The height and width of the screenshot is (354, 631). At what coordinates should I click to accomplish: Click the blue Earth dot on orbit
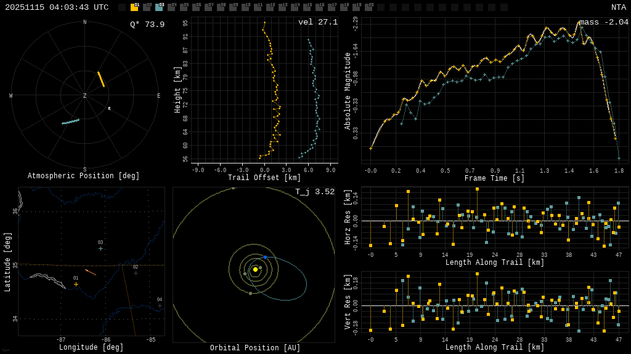pyautogui.click(x=265, y=257)
